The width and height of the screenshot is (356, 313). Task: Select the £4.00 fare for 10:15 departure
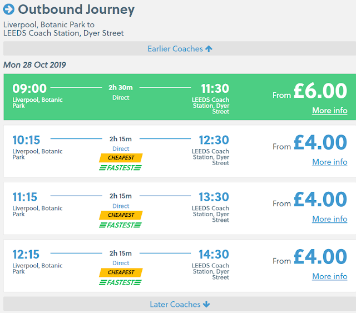tap(320, 143)
